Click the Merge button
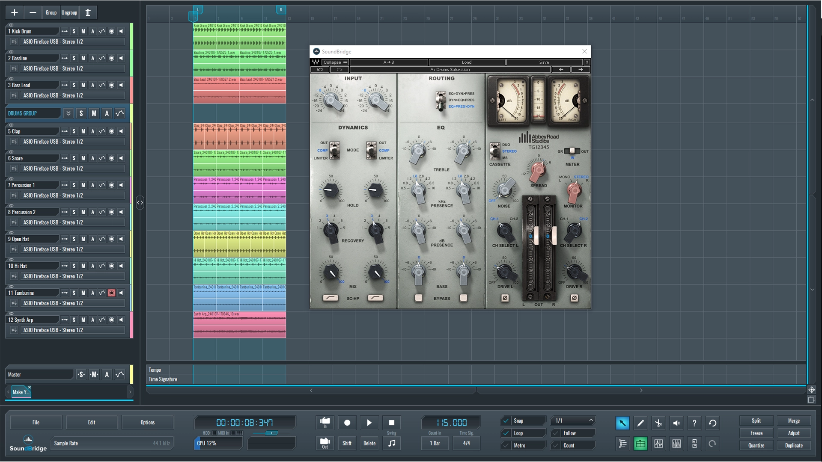This screenshot has width=822, height=462. point(794,421)
